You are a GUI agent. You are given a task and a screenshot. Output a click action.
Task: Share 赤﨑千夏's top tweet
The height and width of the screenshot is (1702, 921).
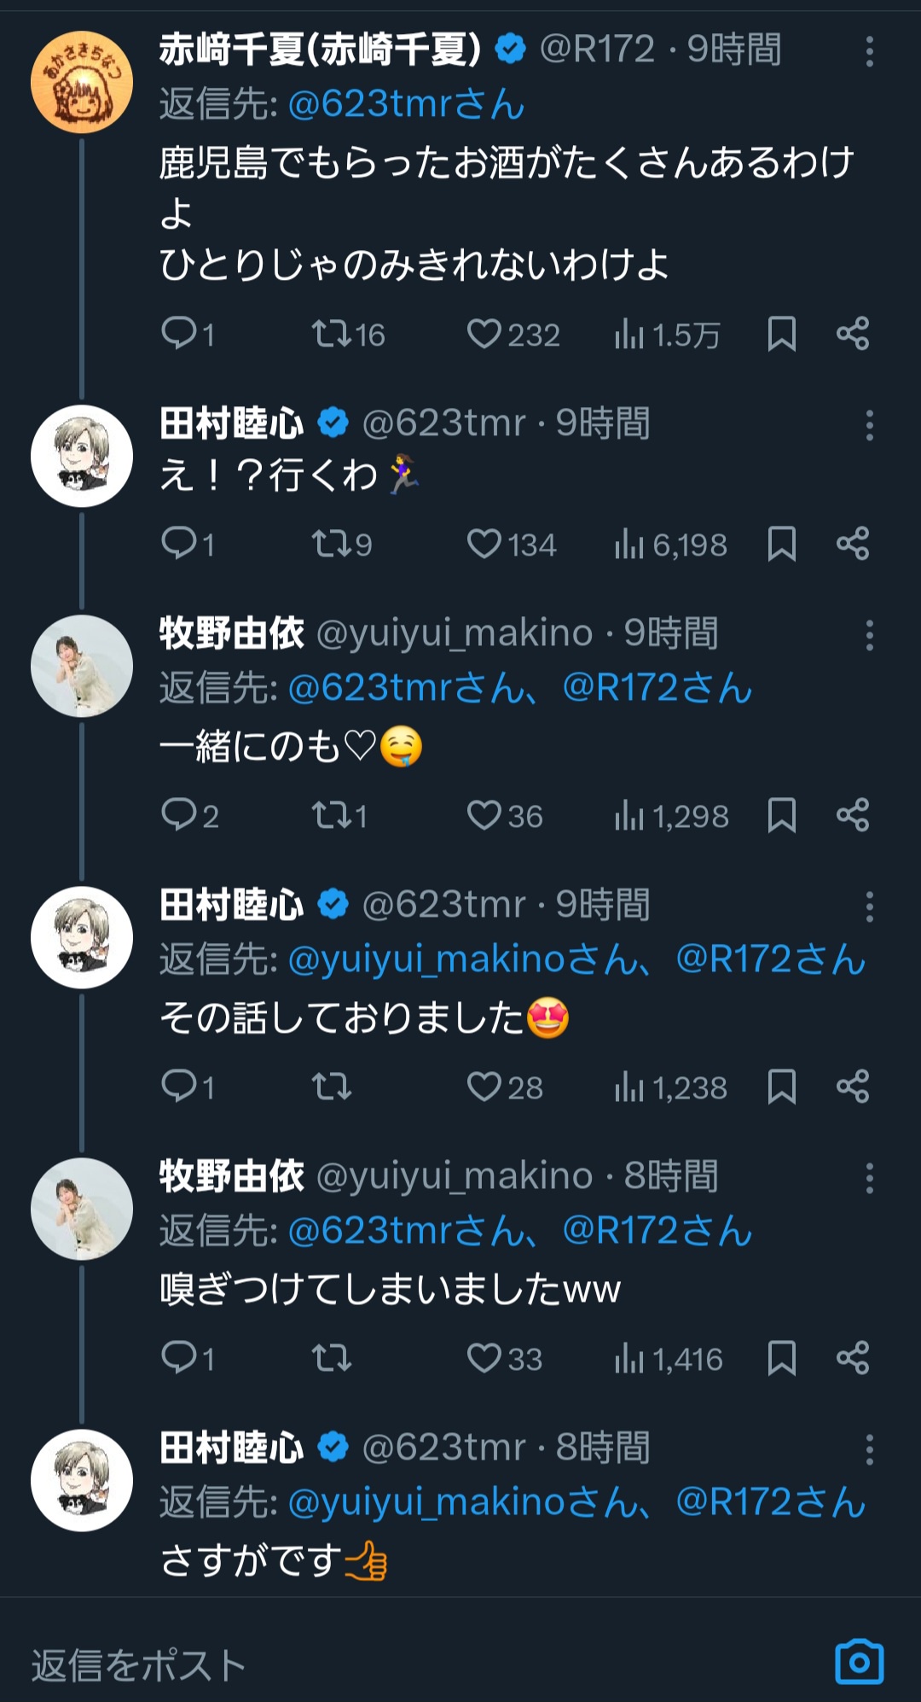click(x=853, y=334)
